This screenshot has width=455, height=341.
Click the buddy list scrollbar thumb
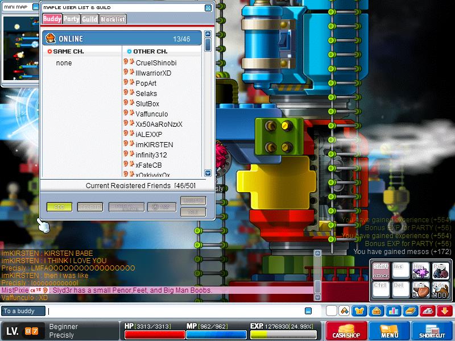(x=208, y=45)
